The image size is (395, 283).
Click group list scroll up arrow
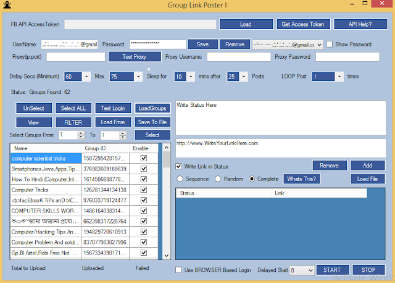(x=167, y=148)
